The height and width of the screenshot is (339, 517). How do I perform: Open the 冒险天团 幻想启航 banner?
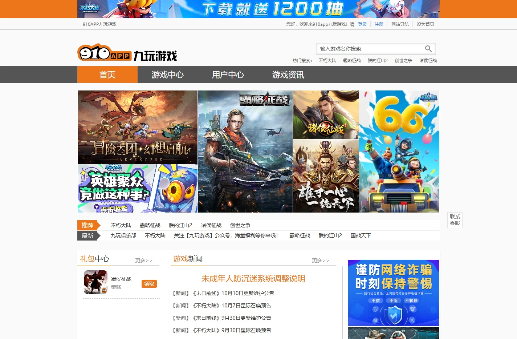click(138, 127)
